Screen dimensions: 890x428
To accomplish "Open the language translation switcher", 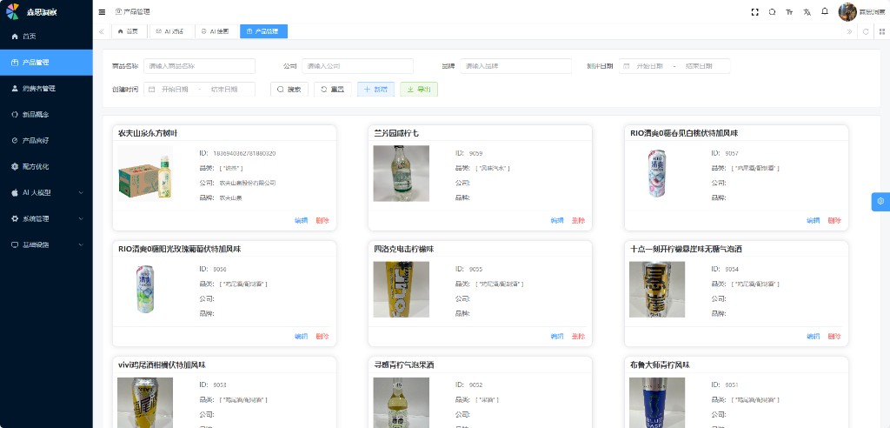I will pyautogui.click(x=807, y=12).
